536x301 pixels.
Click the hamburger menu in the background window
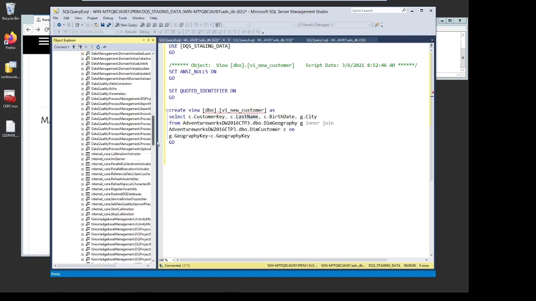pyautogui.click(x=44, y=41)
